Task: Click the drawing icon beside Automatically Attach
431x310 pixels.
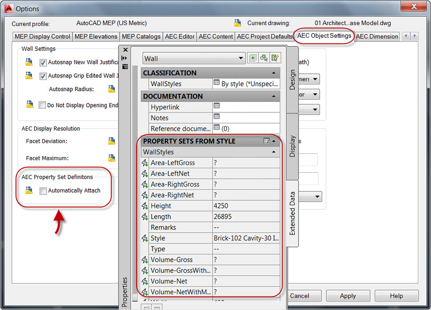Action: click(29, 190)
